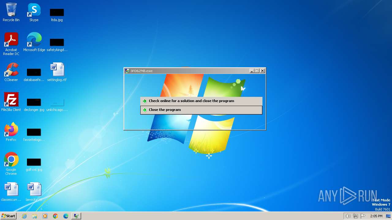Switch to the 3FD62NB.exe taskbar item
The width and height of the screenshot is (392, 220).
pyautogui.click(x=76, y=216)
